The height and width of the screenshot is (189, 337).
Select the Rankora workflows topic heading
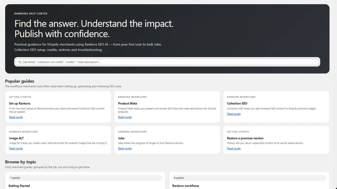[x=186, y=186]
